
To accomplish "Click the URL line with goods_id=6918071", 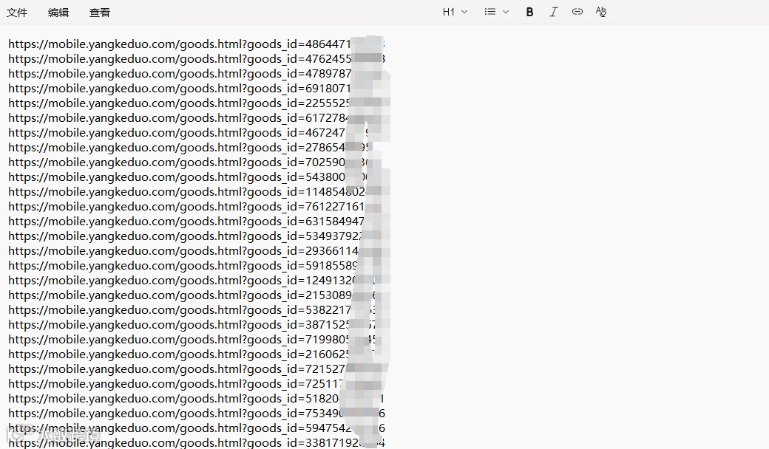I will pos(197,88).
